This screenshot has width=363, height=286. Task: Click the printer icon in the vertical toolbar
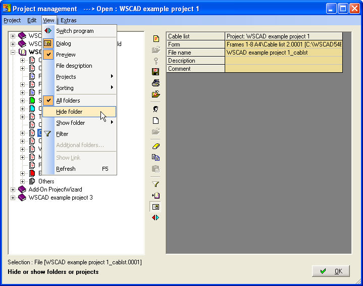tap(156, 83)
